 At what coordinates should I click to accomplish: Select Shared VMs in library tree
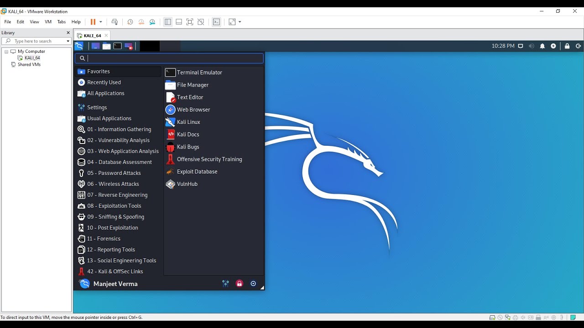(29, 65)
